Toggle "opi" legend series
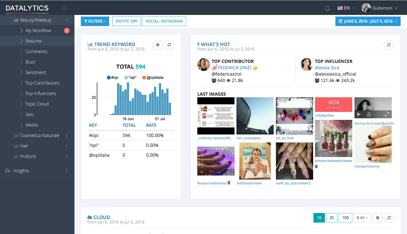Image resolution: width=407 pixels, height=234 pixels. click(x=130, y=77)
